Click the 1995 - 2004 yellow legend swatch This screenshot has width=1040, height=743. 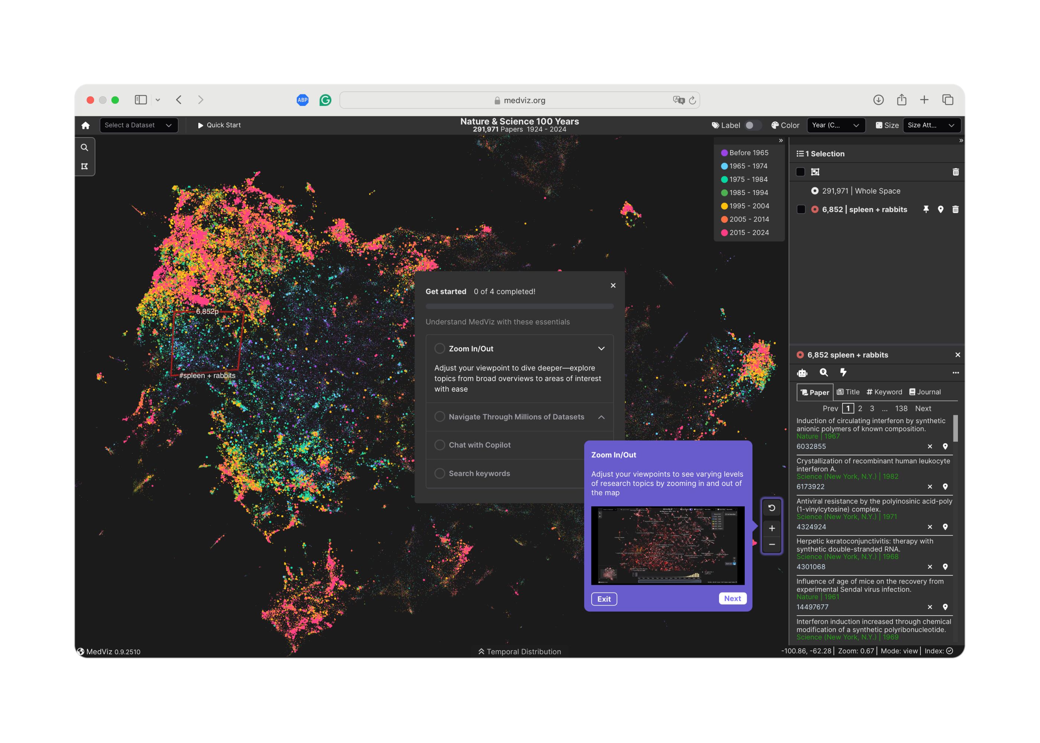[724, 206]
